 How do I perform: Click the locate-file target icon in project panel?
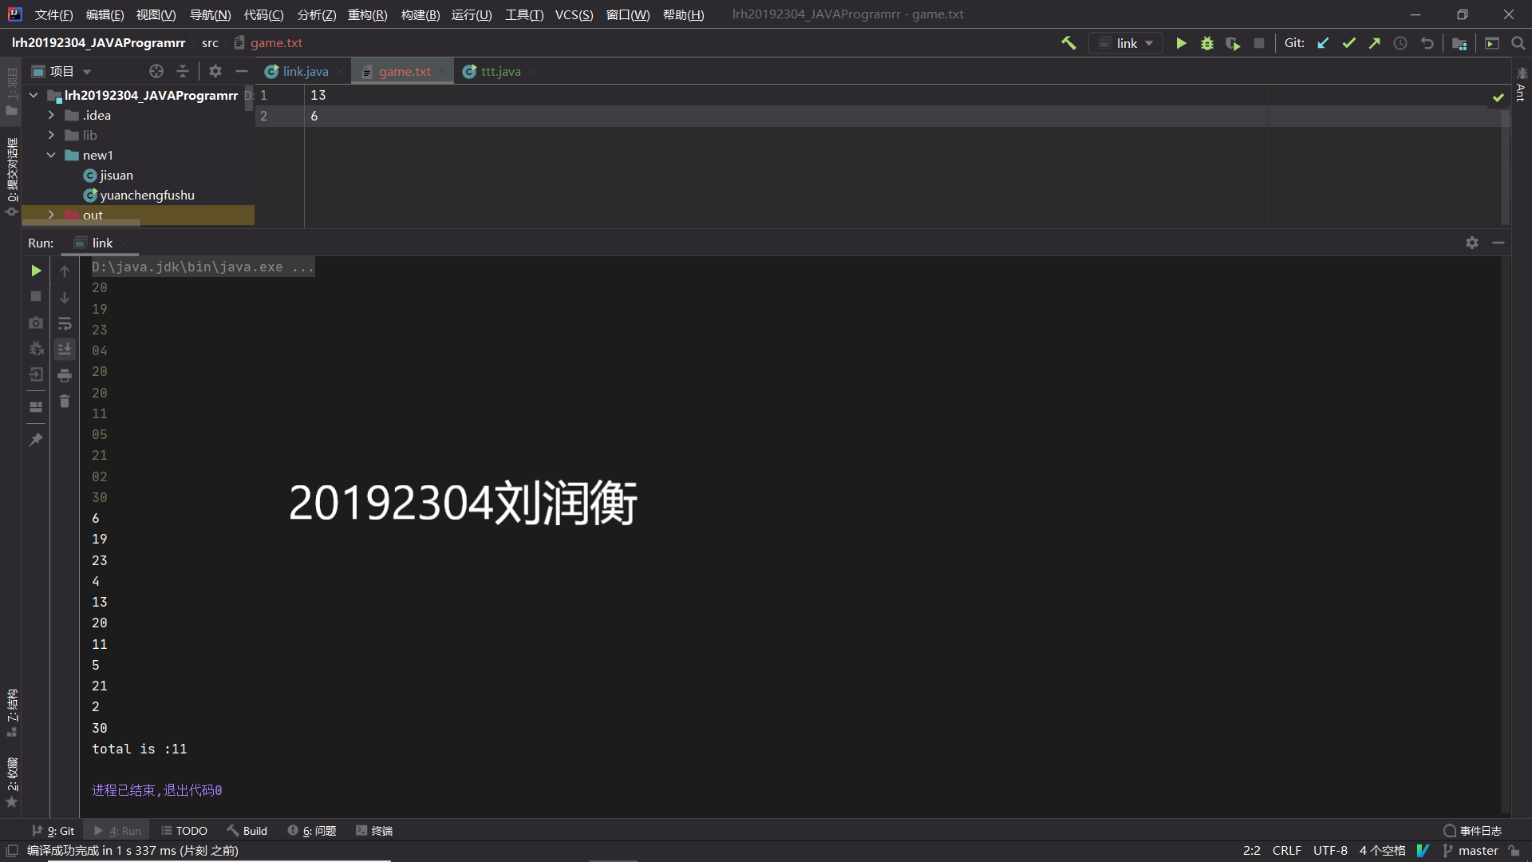(x=156, y=71)
